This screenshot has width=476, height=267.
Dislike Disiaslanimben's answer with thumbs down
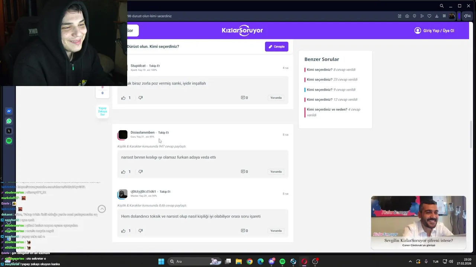pyautogui.click(x=141, y=172)
